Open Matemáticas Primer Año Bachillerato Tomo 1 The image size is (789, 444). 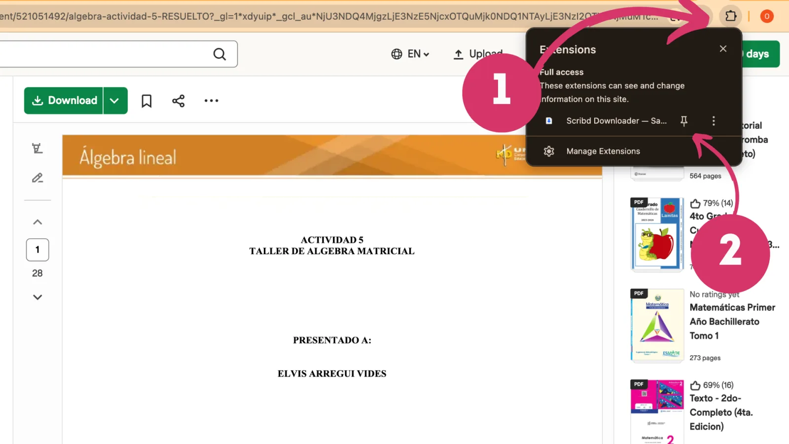click(x=732, y=321)
